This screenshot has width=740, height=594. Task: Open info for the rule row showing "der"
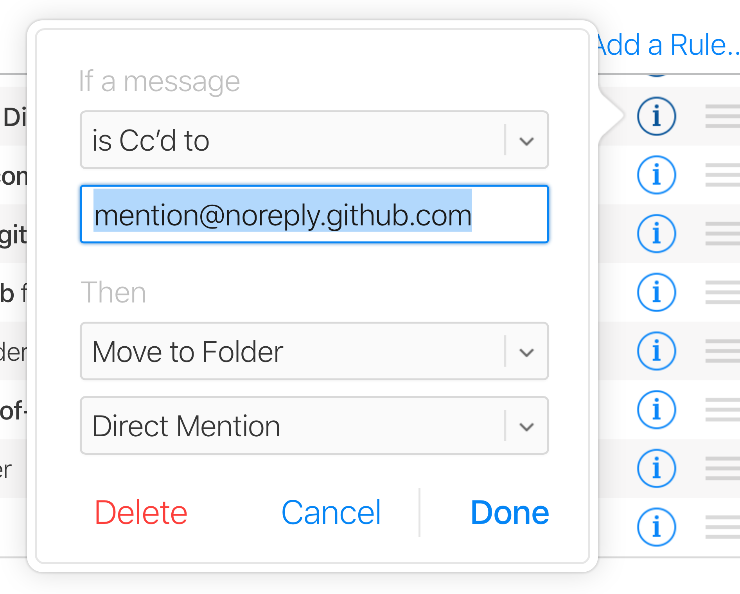pos(656,351)
